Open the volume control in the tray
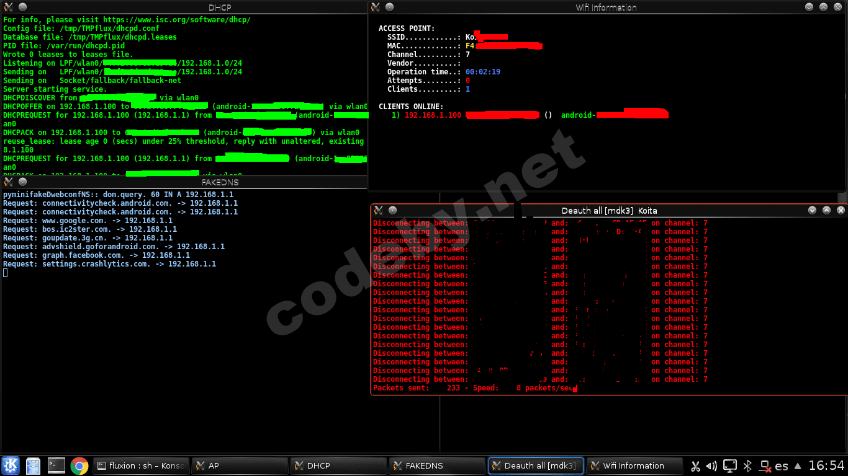 tap(712, 465)
